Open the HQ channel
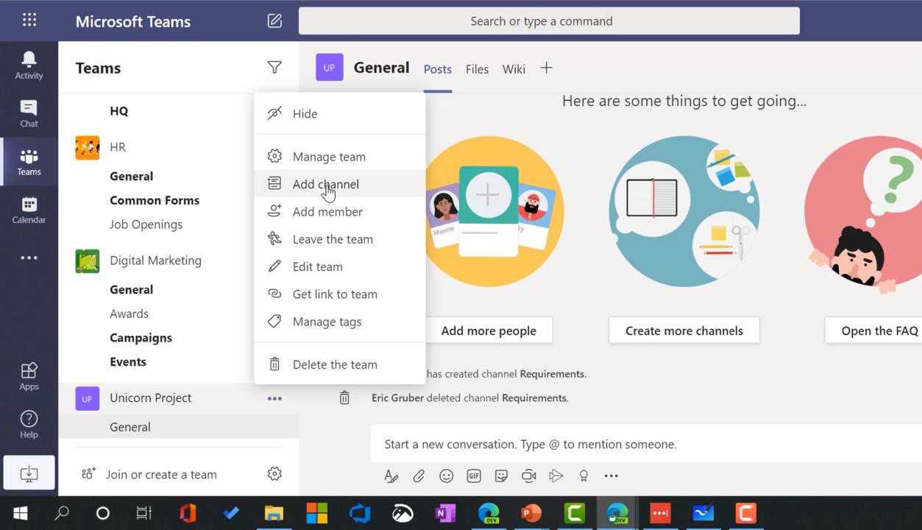922x530 pixels. click(119, 111)
